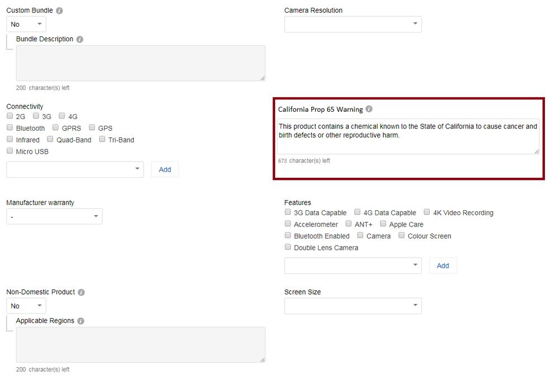Click info icon next to Custom Bundle
Viewport: 559px width, 379px height.
[x=59, y=11]
